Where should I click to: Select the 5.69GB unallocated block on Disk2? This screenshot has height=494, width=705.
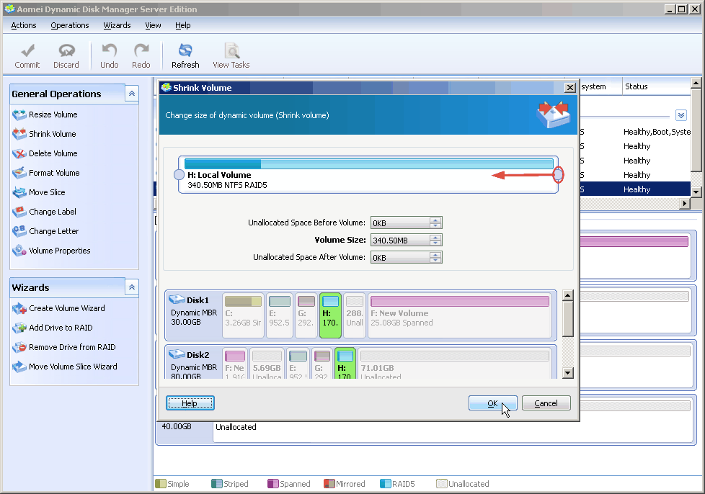(x=267, y=363)
